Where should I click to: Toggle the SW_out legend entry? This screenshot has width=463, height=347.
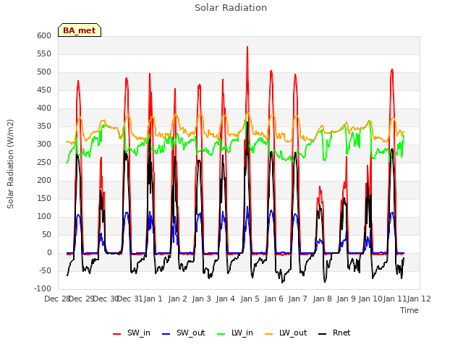click(x=183, y=333)
